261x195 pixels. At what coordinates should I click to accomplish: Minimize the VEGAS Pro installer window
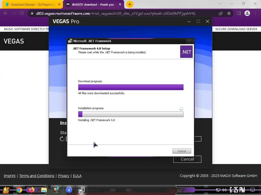point(189,21)
